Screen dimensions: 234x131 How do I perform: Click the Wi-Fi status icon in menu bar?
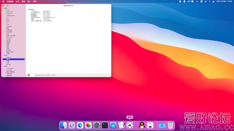click(197, 1)
